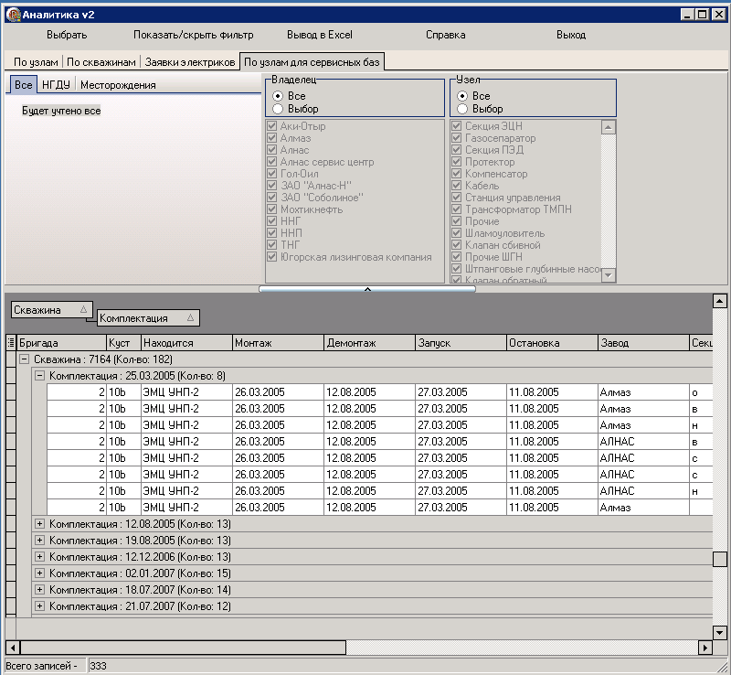Image resolution: width=731 pixels, height=675 pixels.
Task: Click the Запуск column header
Action: (461, 343)
